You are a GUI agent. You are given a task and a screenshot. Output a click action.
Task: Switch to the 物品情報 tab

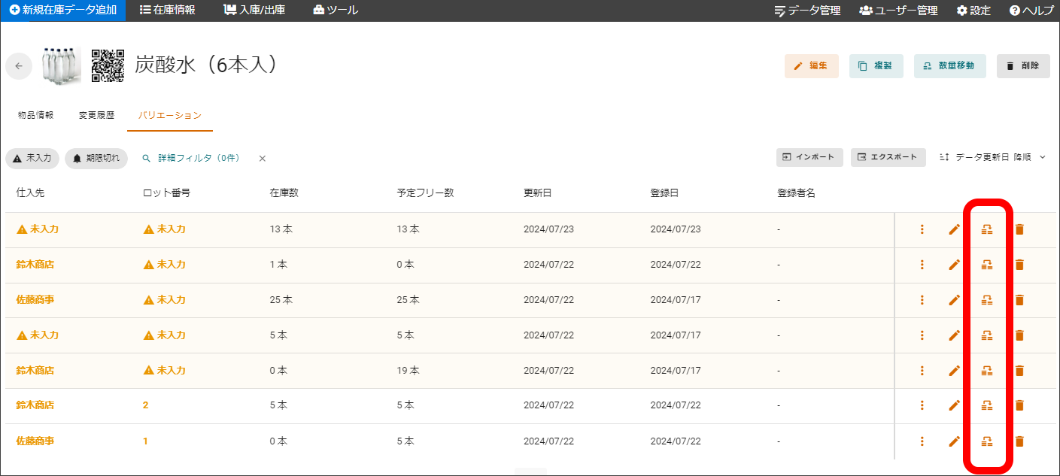tap(35, 116)
